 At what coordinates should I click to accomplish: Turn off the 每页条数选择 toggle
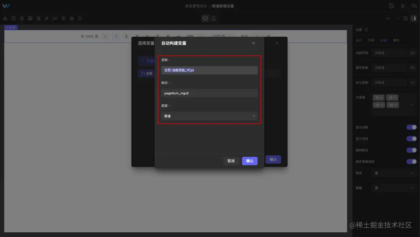tap(411, 161)
